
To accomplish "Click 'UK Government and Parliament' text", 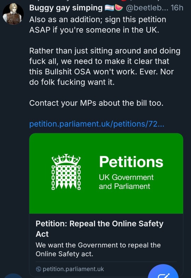I will click(126, 182).
